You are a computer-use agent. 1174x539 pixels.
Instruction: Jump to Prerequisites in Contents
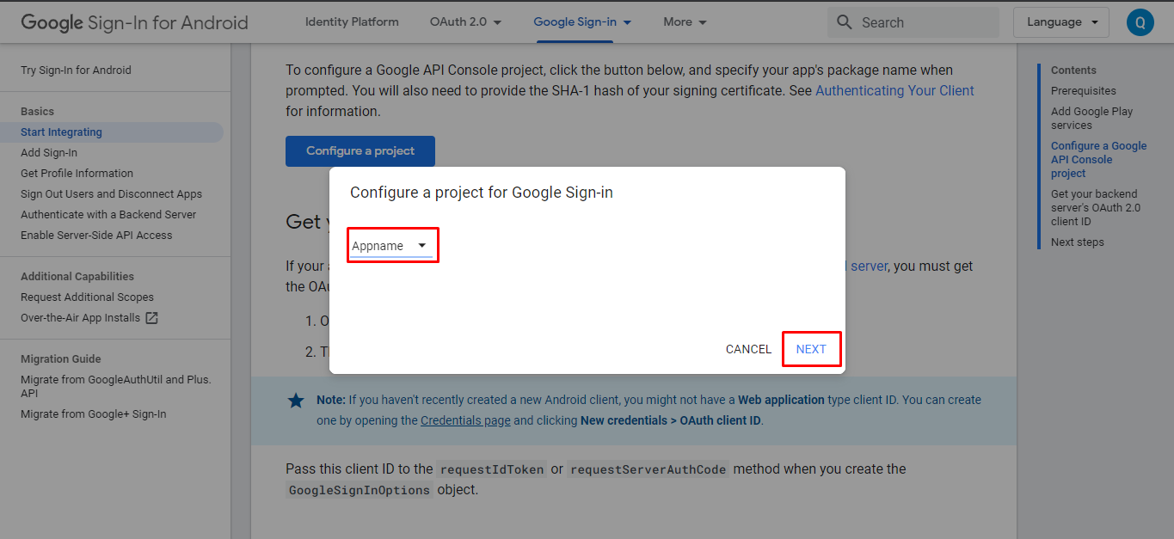tap(1083, 91)
